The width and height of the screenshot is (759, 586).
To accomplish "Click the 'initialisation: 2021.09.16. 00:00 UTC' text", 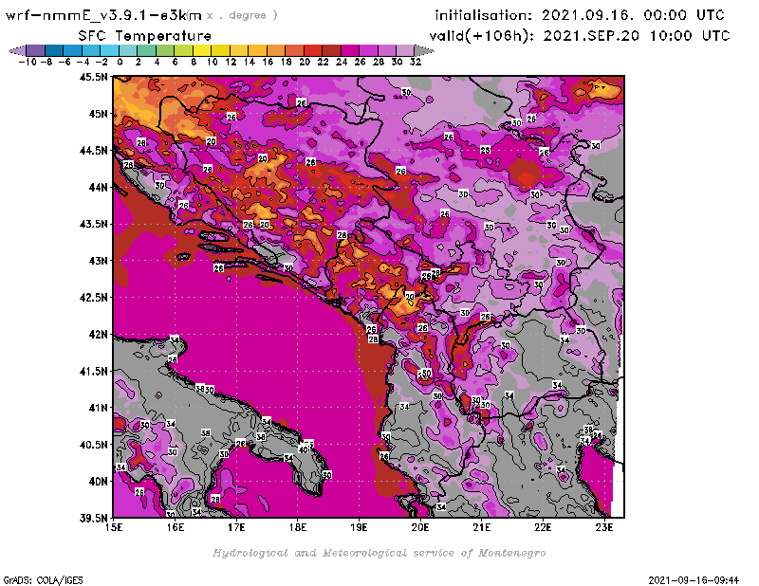I will pos(580,15).
